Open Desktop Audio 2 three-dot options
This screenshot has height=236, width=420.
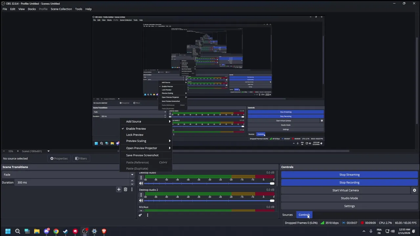tap(141, 195)
